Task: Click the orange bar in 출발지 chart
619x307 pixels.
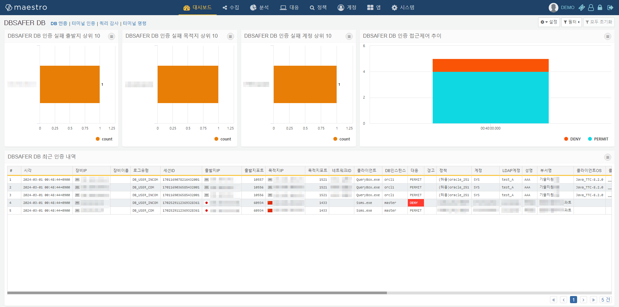Action: [x=70, y=84]
